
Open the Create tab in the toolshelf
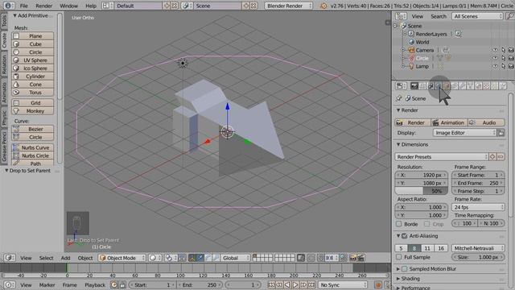[4, 40]
